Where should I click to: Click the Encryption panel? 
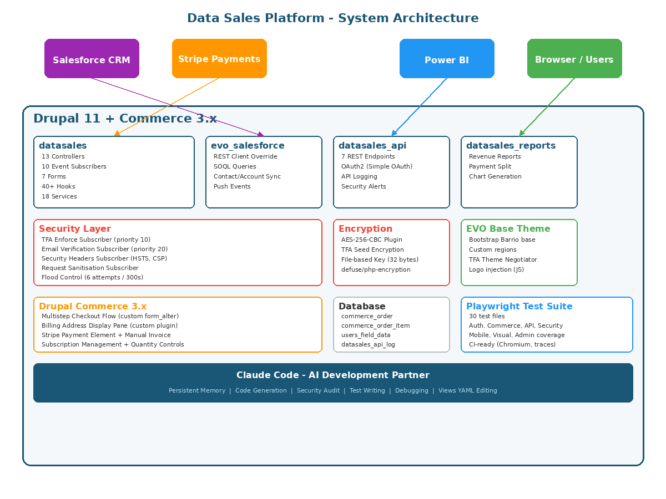coord(391,252)
